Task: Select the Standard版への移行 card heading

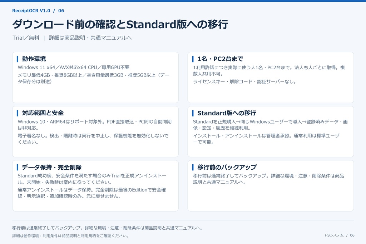Action: click(x=227, y=113)
